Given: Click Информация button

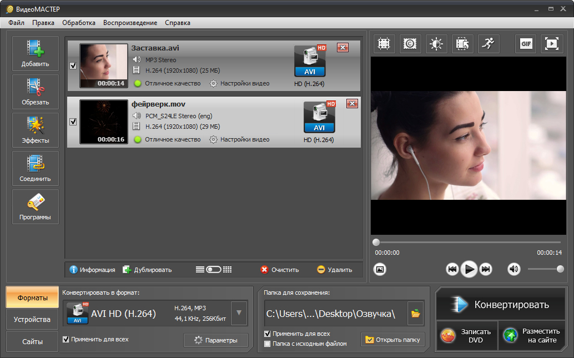Looking at the screenshot, I should (92, 270).
